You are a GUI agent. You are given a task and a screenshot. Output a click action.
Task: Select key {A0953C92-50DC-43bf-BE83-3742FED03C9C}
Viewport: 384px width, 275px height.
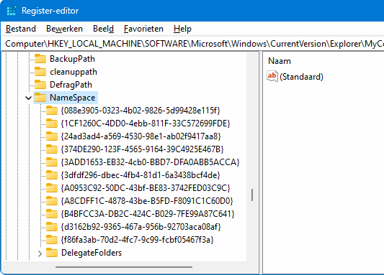point(146,188)
